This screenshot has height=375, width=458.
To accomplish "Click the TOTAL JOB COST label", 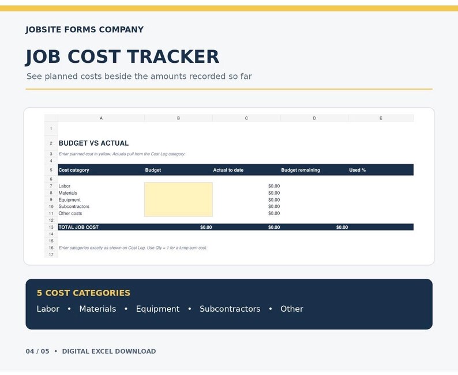I will tap(78, 227).
